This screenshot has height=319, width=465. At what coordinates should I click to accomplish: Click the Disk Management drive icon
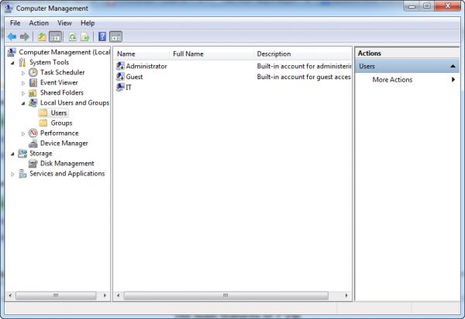click(33, 164)
